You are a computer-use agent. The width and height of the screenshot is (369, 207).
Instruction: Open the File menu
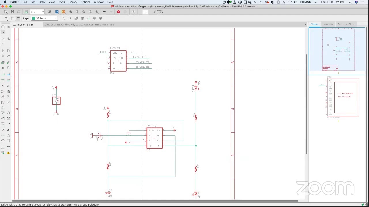point(25,2)
